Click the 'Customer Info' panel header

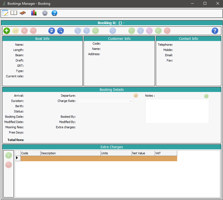[119, 39]
